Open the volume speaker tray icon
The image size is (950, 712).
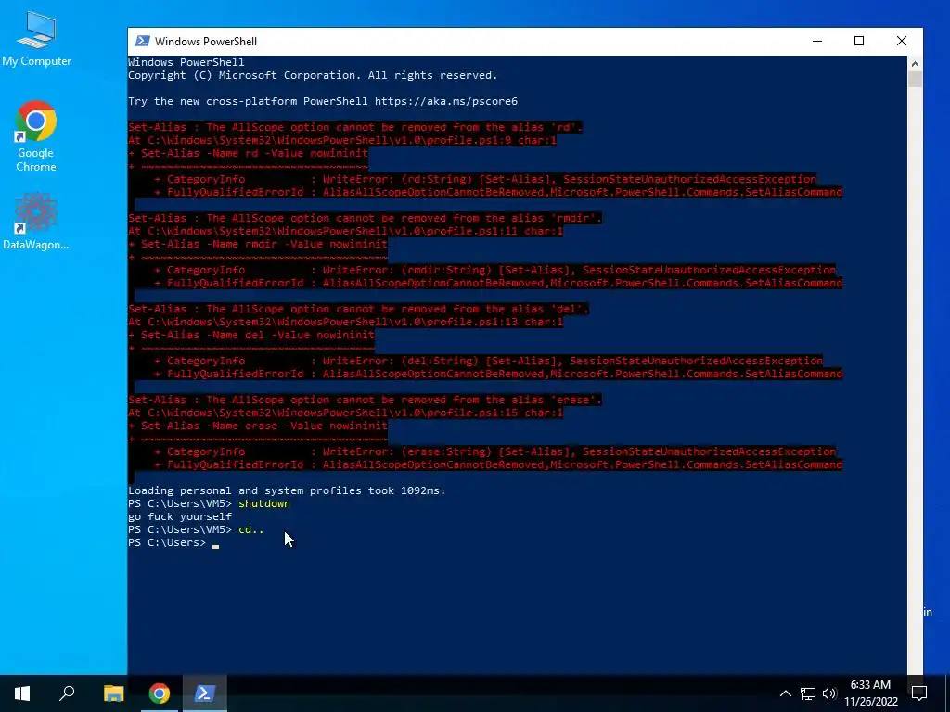[x=829, y=693]
